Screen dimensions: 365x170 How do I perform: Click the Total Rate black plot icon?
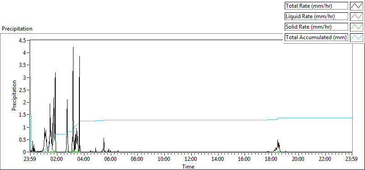click(x=357, y=6)
